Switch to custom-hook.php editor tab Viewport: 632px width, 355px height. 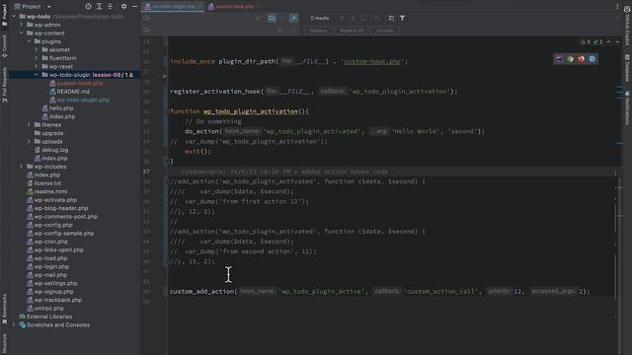(234, 7)
